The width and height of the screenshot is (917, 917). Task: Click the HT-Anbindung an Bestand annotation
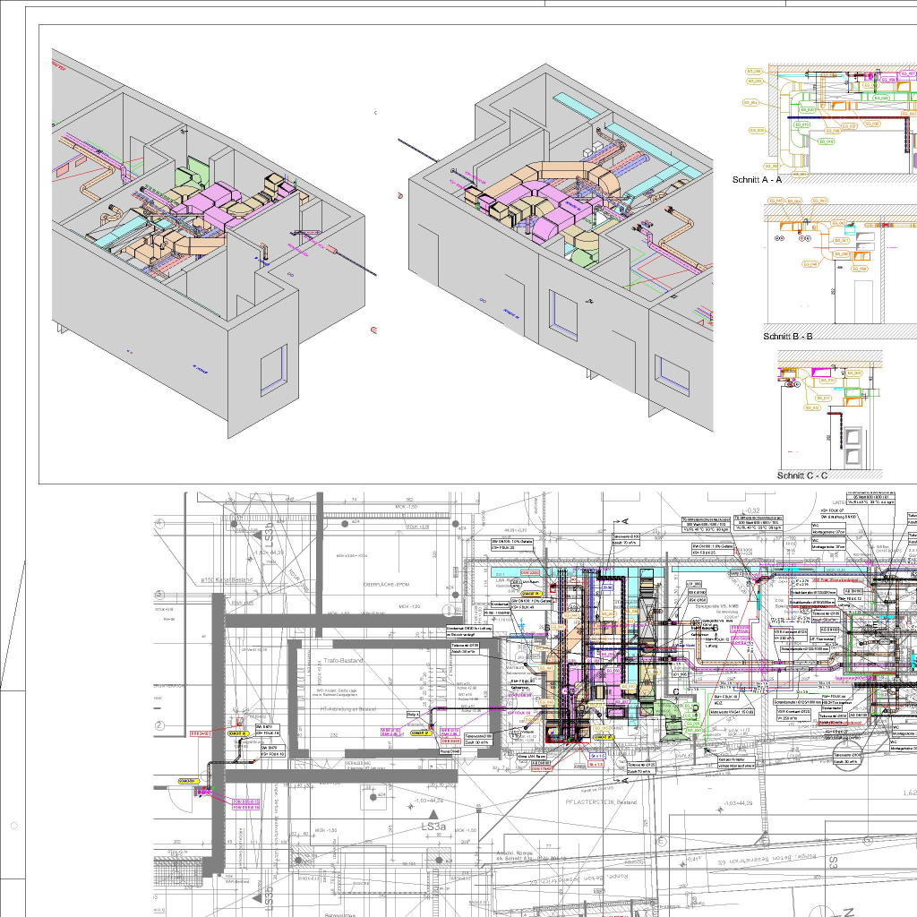tap(349, 708)
